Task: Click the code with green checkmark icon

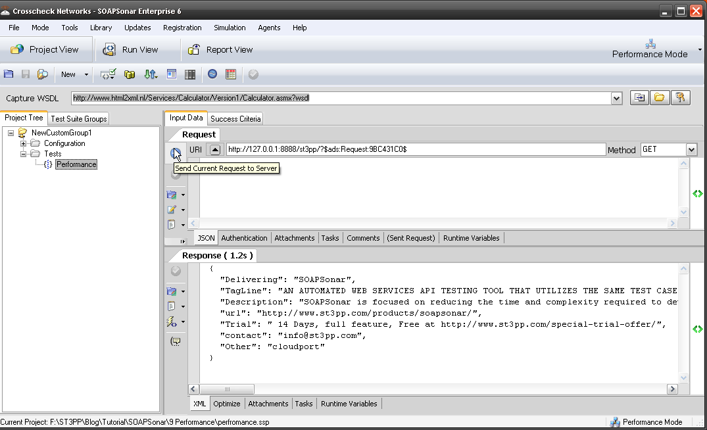Action: [109, 74]
